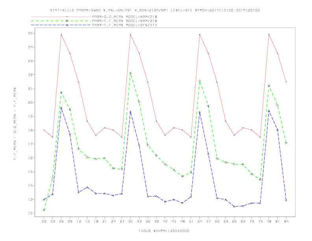Click x-axis forecast hour label 42
The width and height of the screenshot is (312, 241).
click(x=165, y=221)
